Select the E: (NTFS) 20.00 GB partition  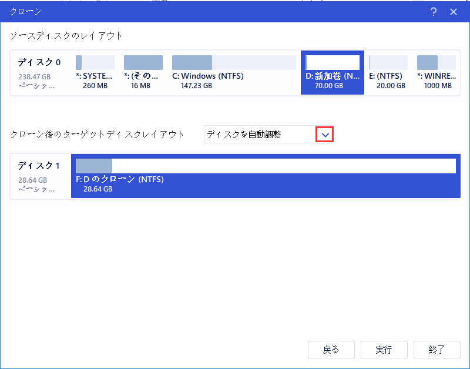(388, 73)
